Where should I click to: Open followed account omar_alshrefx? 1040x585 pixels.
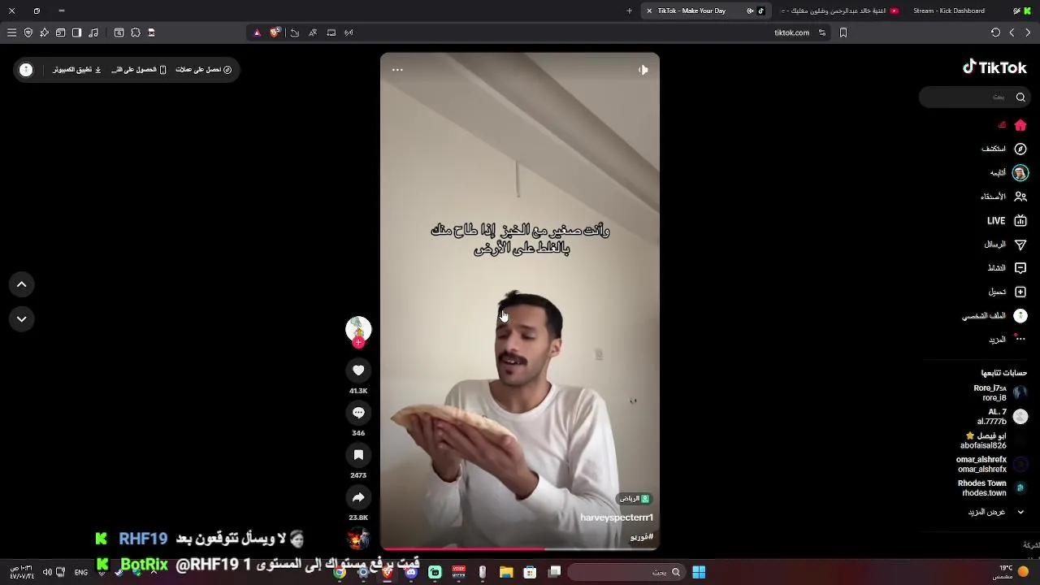click(x=993, y=464)
